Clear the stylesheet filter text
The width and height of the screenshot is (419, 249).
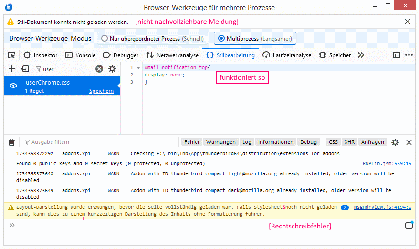pos(99,69)
